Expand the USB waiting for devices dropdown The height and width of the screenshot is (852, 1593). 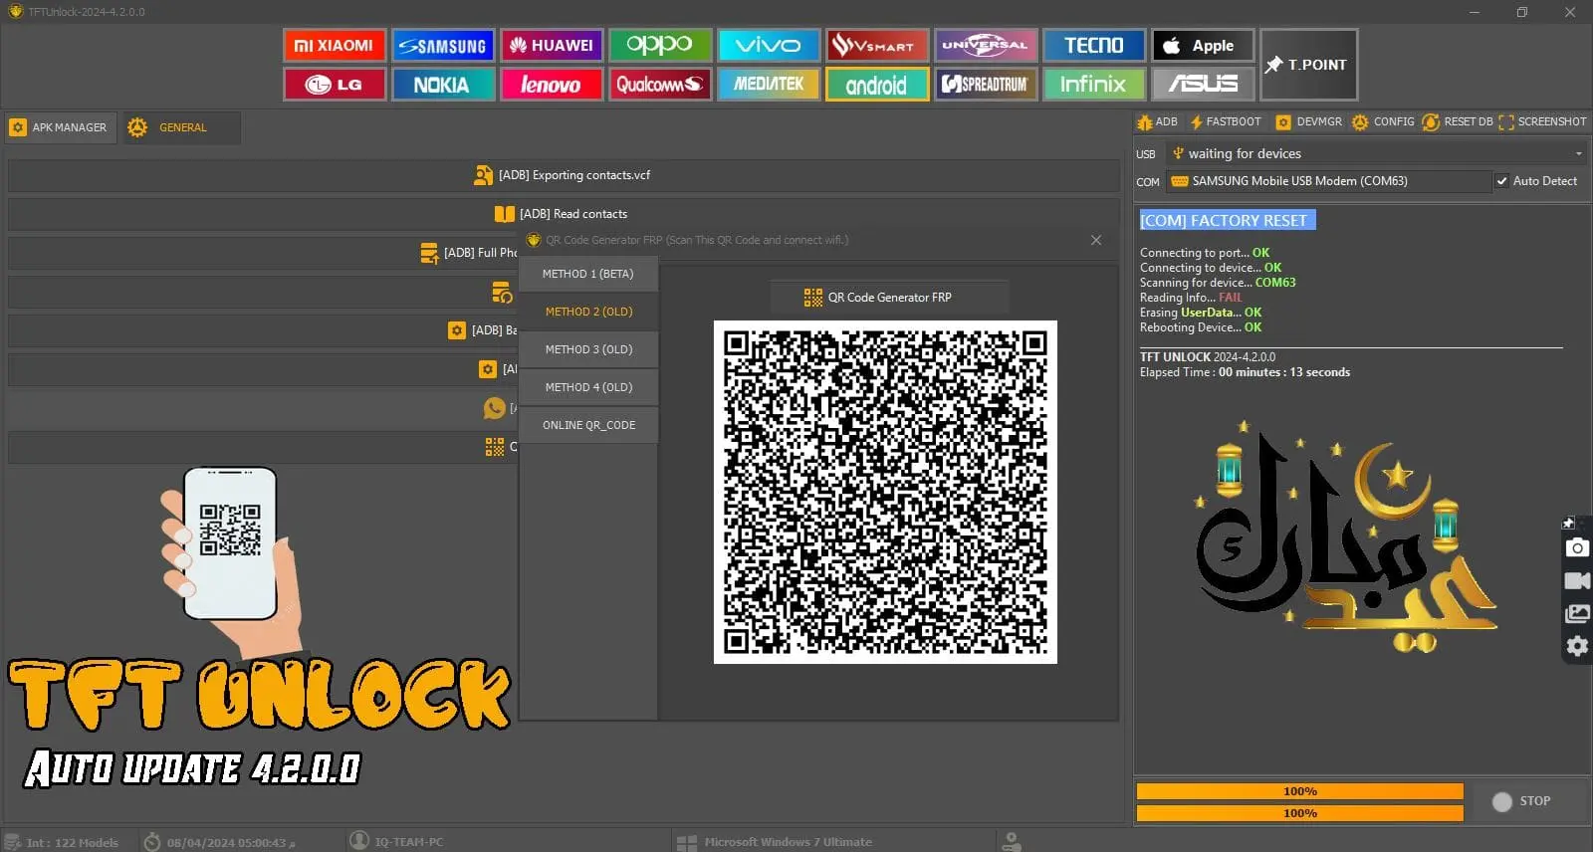1578,154
